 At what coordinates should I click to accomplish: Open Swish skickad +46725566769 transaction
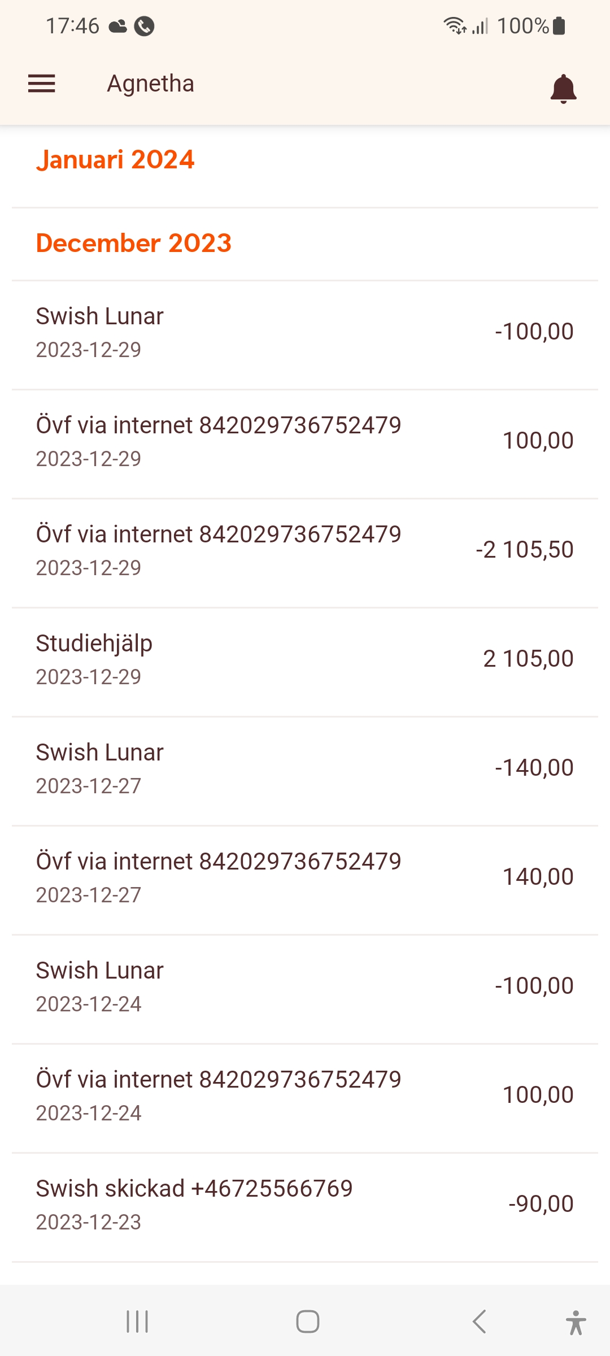coord(305,1205)
